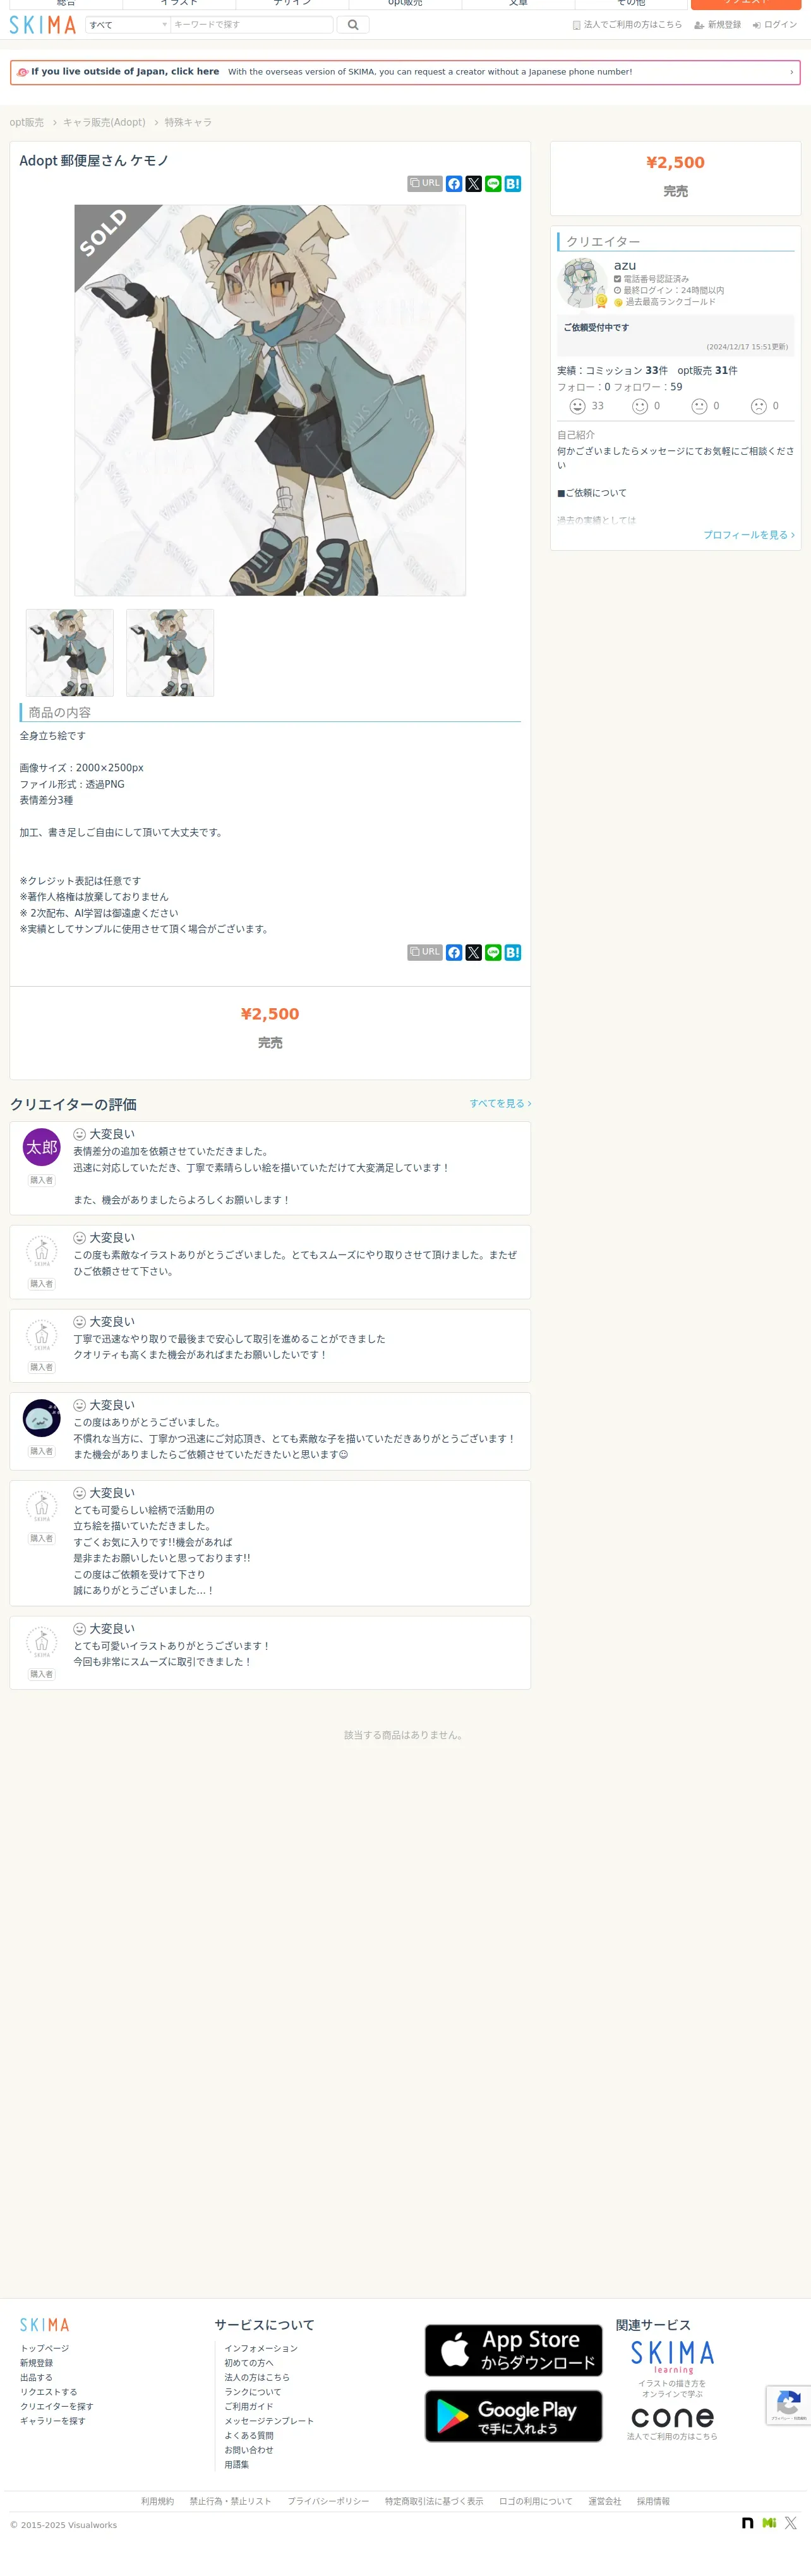Open 法人でご利用の方はこちら header link
811x2576 pixels.
[627, 25]
